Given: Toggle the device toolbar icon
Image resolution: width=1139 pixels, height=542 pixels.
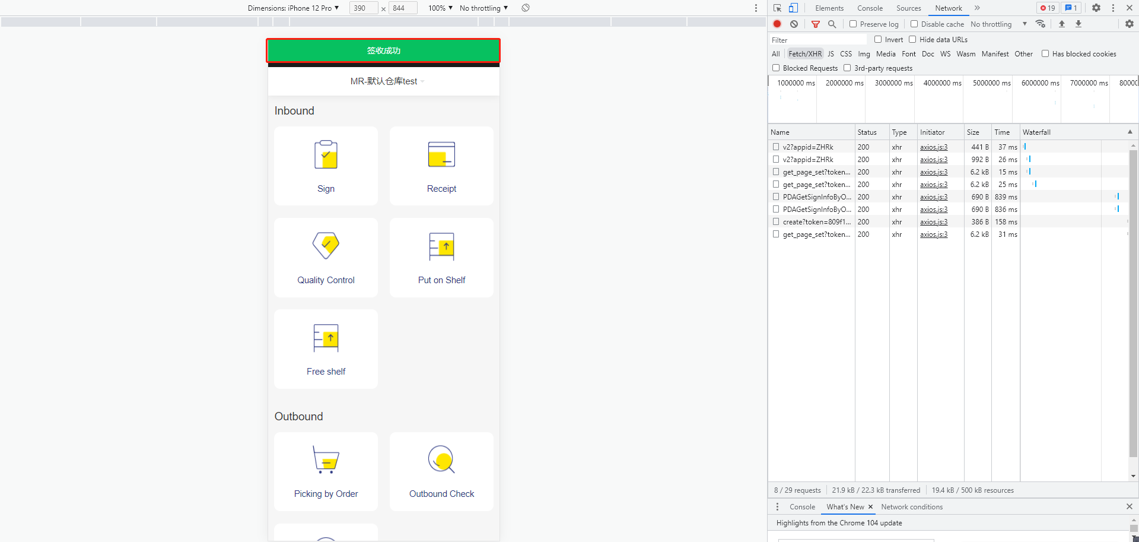Looking at the screenshot, I should (x=793, y=8).
